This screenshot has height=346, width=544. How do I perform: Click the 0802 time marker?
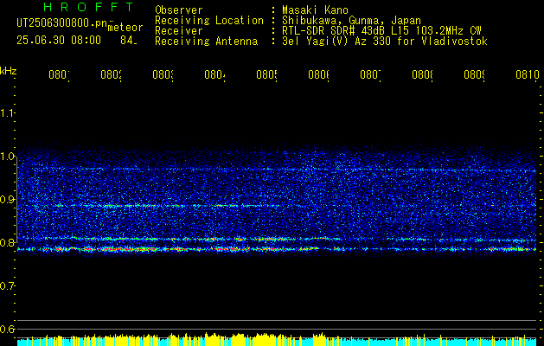pos(111,75)
